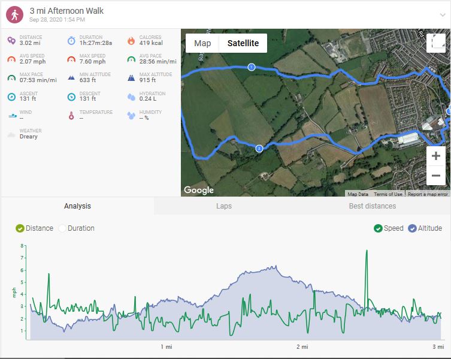This screenshot has height=359, width=451.
Task: Open the Best distances tab
Action: coord(372,206)
